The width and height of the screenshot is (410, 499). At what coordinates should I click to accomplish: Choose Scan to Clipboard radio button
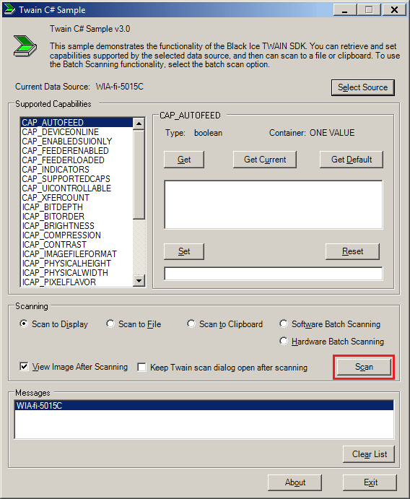coord(191,324)
